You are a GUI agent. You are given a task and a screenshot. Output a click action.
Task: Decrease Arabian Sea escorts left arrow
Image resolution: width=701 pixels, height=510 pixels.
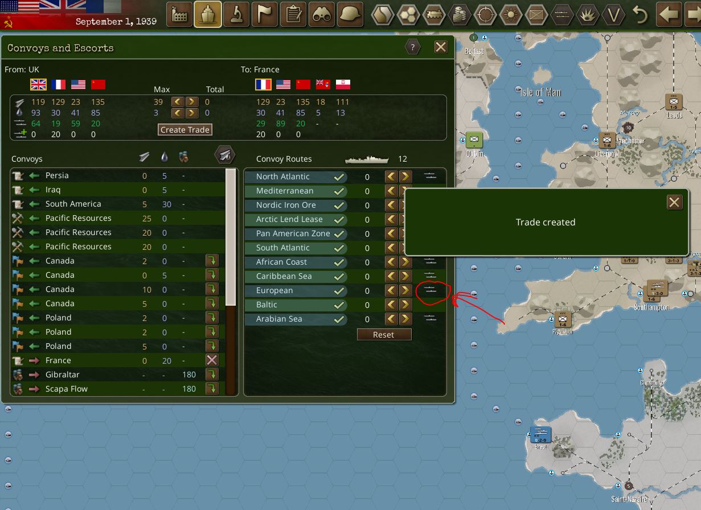coord(391,319)
